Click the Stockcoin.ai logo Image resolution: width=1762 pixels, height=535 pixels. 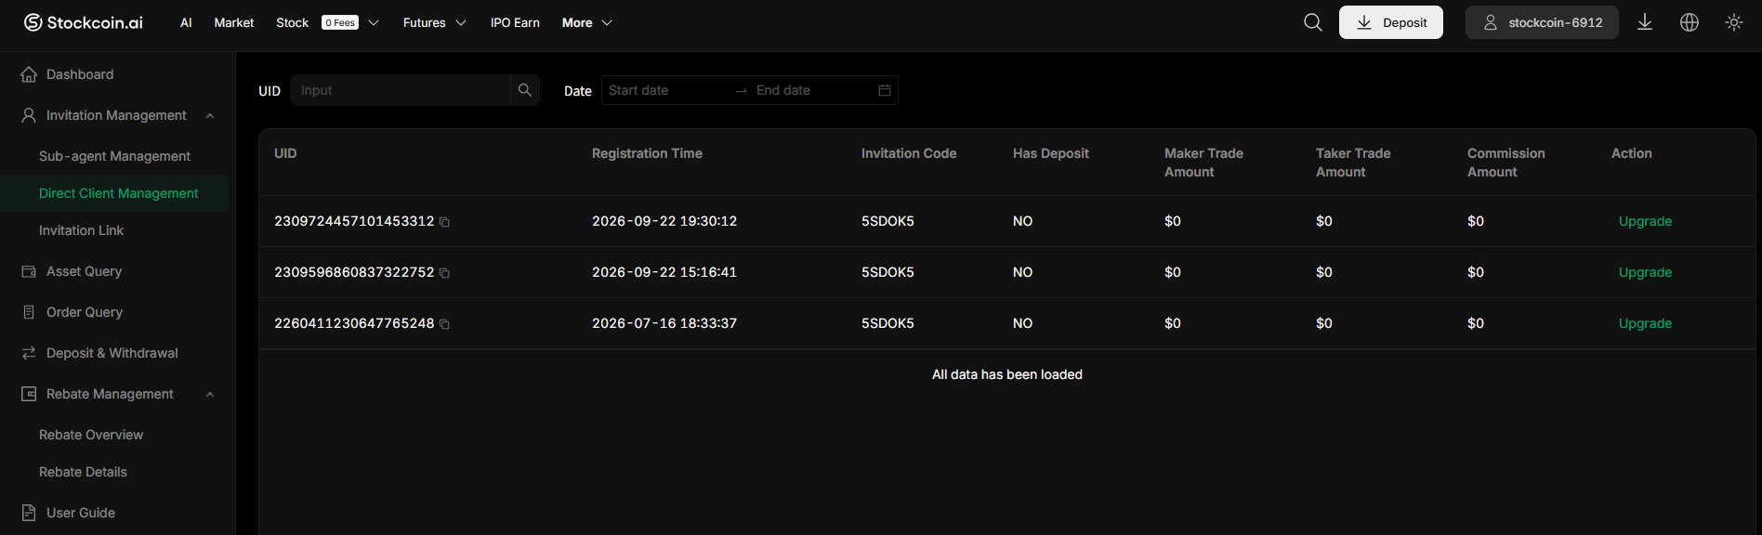click(84, 22)
